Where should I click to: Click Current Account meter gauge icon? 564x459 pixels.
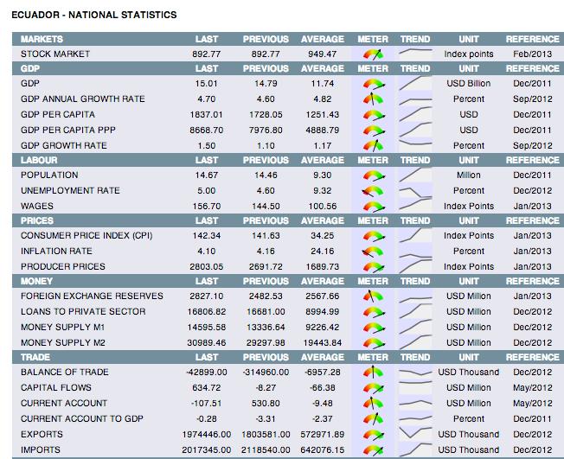tap(374, 404)
